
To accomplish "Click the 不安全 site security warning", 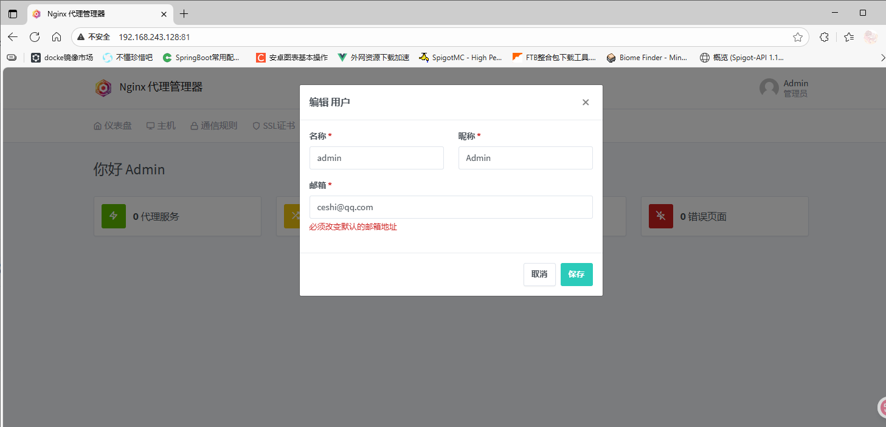I will click(x=94, y=37).
